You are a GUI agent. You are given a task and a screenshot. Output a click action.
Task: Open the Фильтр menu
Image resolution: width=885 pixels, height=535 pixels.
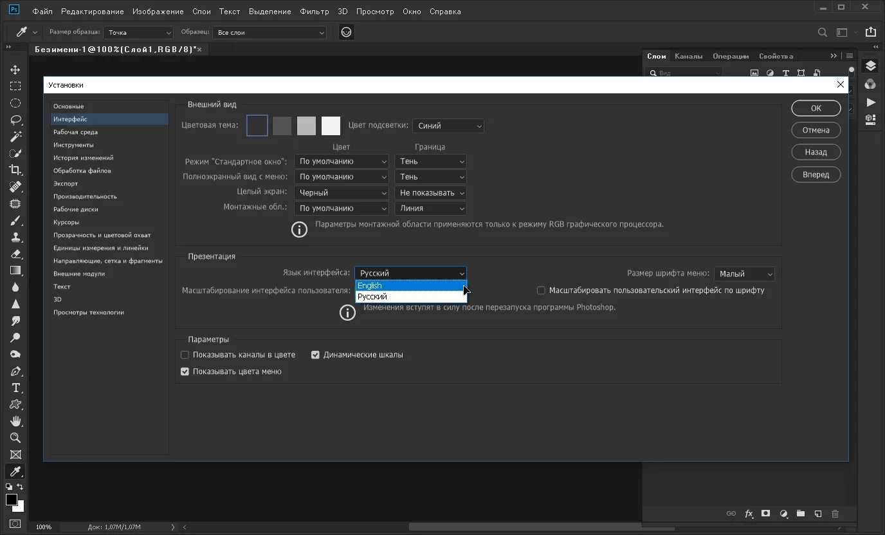coord(315,12)
